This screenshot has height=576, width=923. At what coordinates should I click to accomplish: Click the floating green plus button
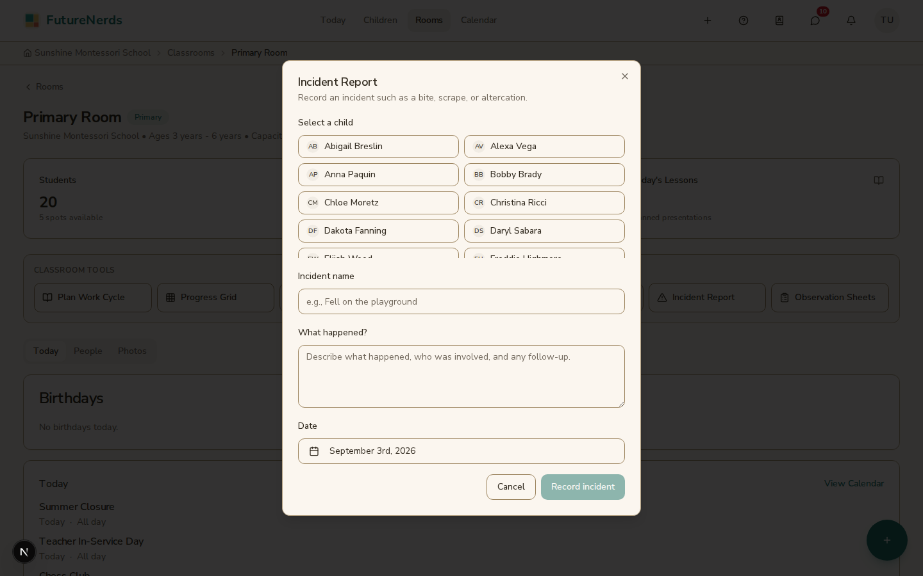click(887, 540)
